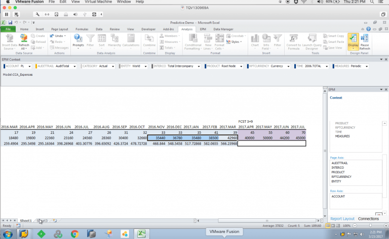Switch to Normal view in status bar
Image resolution: width=389 pixels, height=239 pixels.
click(328, 226)
